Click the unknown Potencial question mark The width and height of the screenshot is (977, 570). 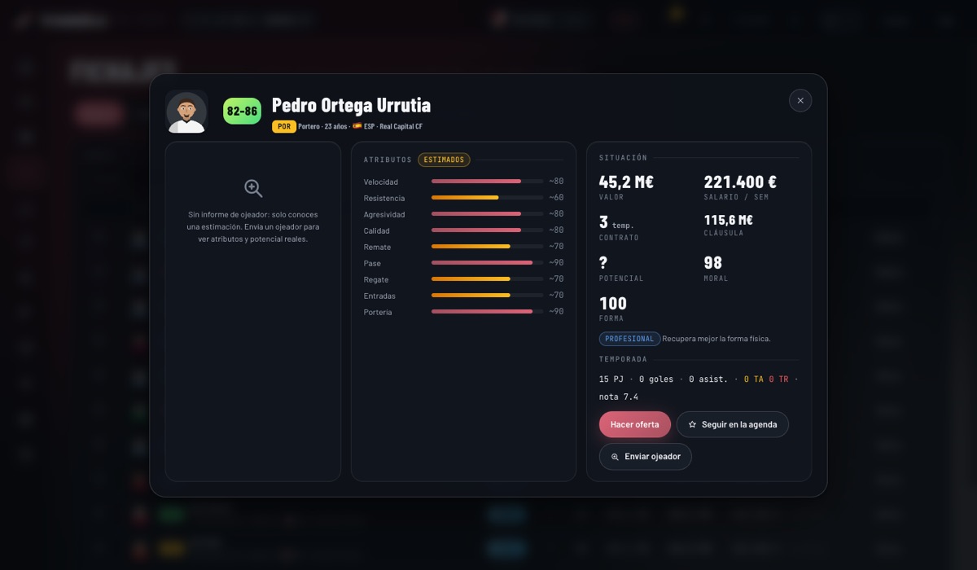click(x=603, y=262)
